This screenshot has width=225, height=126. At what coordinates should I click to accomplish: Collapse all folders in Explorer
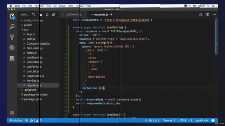pyautogui.click(x=54, y=15)
